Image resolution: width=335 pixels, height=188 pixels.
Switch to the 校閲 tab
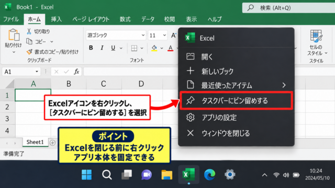pyautogui.click(x=170, y=19)
